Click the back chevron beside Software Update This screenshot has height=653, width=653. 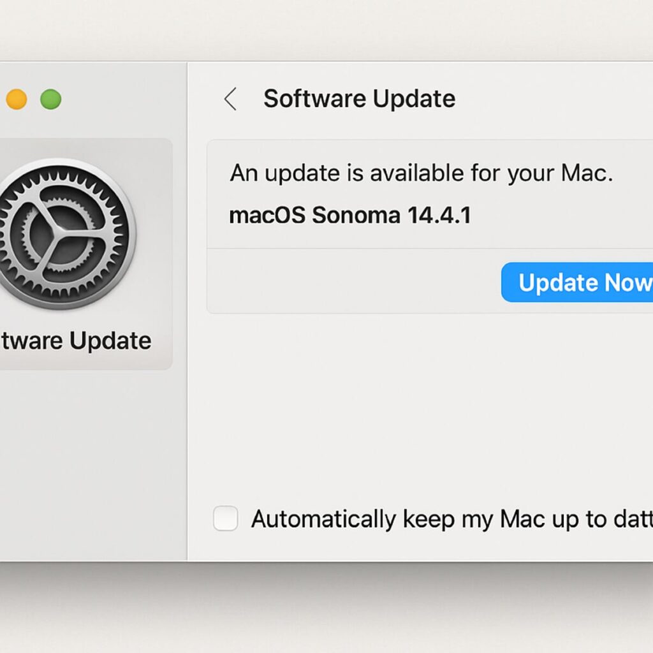[x=230, y=99]
